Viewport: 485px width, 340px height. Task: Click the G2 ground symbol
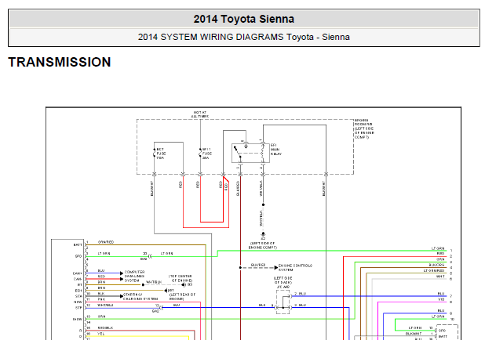pyautogui.click(x=184, y=284)
